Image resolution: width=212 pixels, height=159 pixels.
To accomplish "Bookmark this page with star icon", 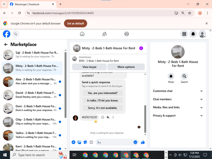I will 190,13.
